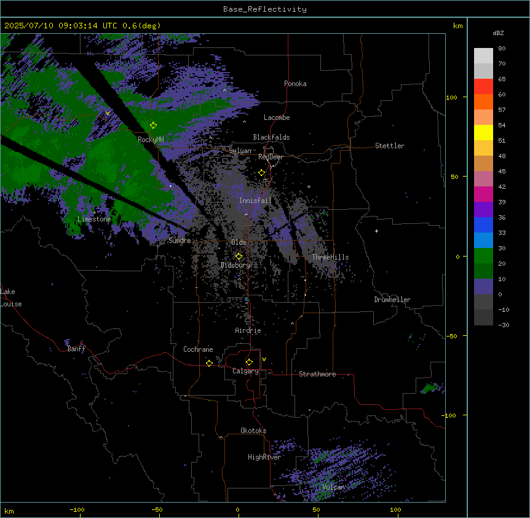
Task: Click the dBZ legend heading
Action: tap(498, 33)
